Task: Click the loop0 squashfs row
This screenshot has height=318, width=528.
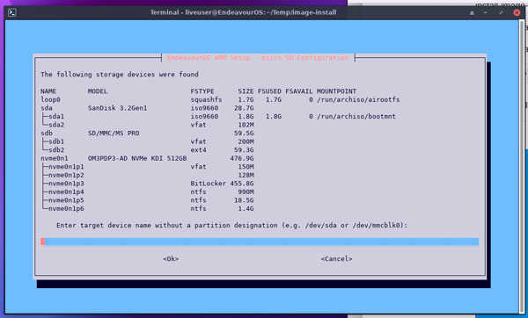Action: coord(220,99)
